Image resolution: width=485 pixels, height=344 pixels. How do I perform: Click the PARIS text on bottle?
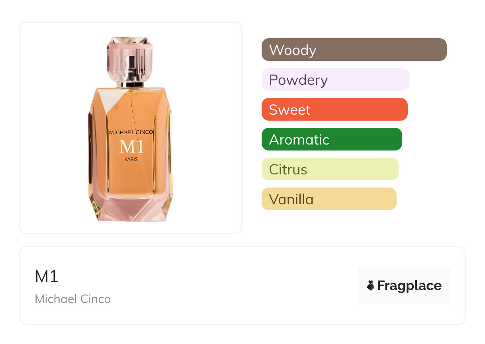pyautogui.click(x=131, y=159)
